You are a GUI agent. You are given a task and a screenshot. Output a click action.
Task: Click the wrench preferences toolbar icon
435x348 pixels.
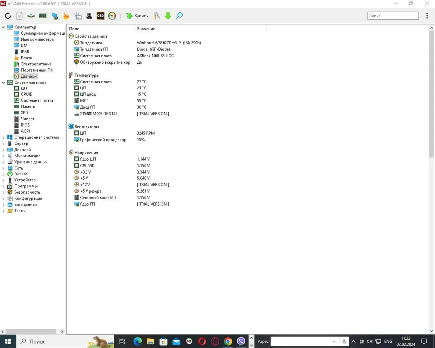click(x=157, y=16)
